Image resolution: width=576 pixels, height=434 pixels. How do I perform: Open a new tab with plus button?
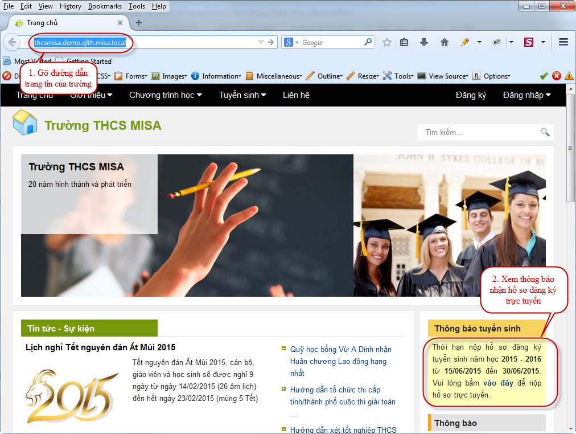pyautogui.click(x=138, y=23)
